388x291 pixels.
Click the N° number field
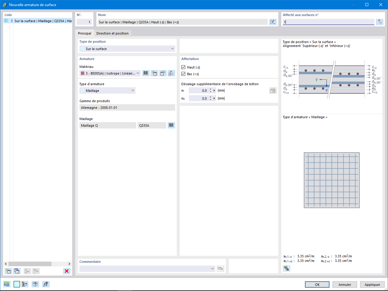pyautogui.click(x=84, y=22)
